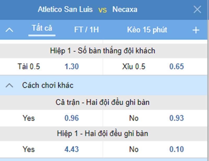Pick Yes at 0.96 for full match
This screenshot has width=209, height=161.
tap(72, 118)
